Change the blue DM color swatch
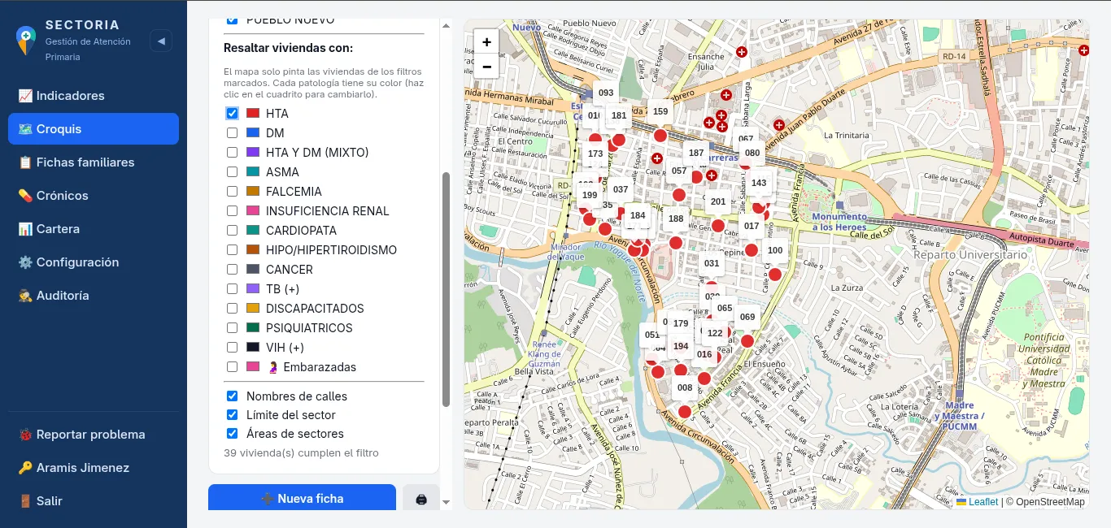This screenshot has height=528, width=1111. click(x=252, y=133)
